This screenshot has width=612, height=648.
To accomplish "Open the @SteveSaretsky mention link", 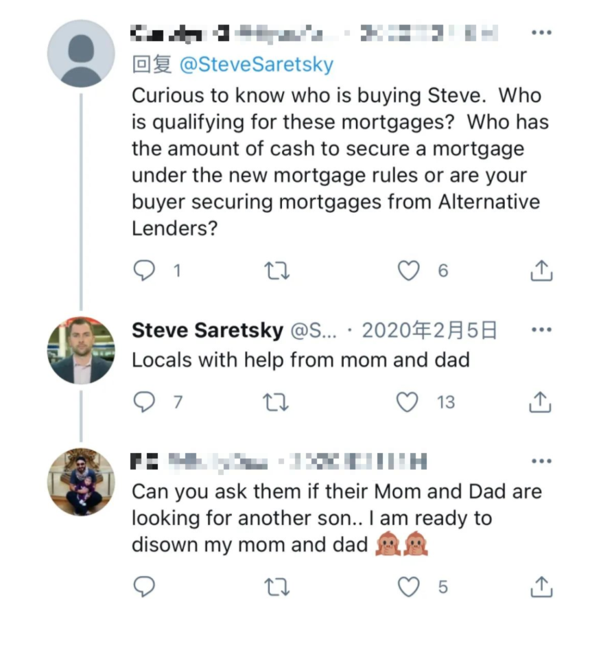I will (257, 65).
